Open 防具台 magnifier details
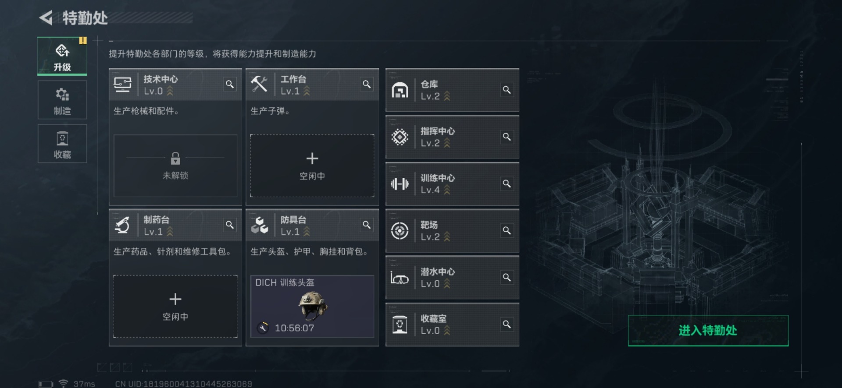 click(367, 225)
